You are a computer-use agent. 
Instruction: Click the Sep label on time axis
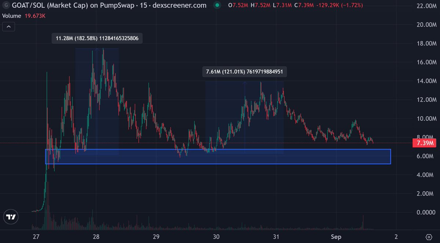(336, 237)
